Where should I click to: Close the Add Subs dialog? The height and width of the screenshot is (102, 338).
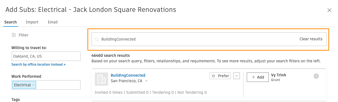coord(329,10)
